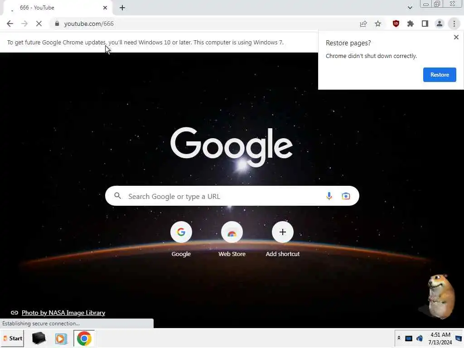Image resolution: width=464 pixels, height=348 pixels.
Task: Click the Chrome taskbar icon
Action: tap(84, 338)
